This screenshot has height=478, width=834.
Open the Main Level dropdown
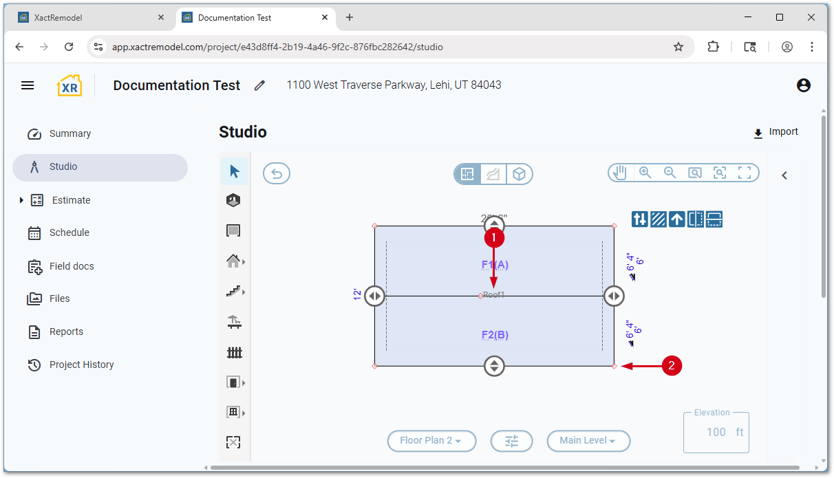click(x=588, y=441)
